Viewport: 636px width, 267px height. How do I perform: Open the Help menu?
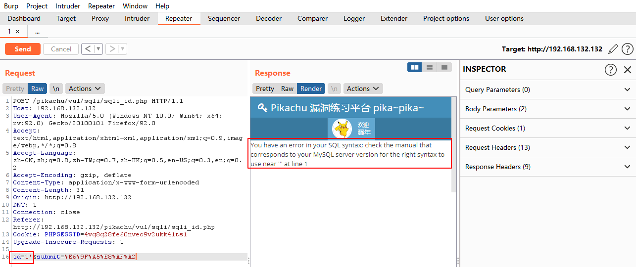162,6
